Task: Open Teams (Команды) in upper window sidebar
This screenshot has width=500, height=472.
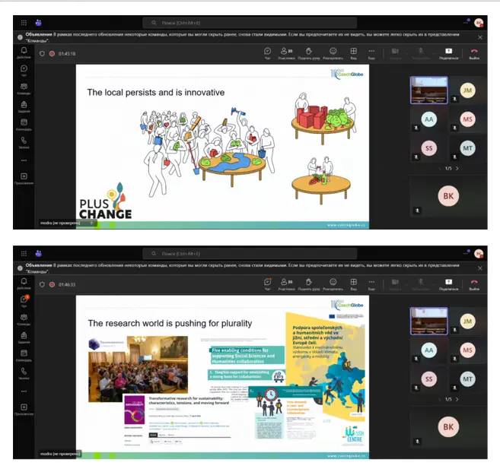Action: pos(24,87)
